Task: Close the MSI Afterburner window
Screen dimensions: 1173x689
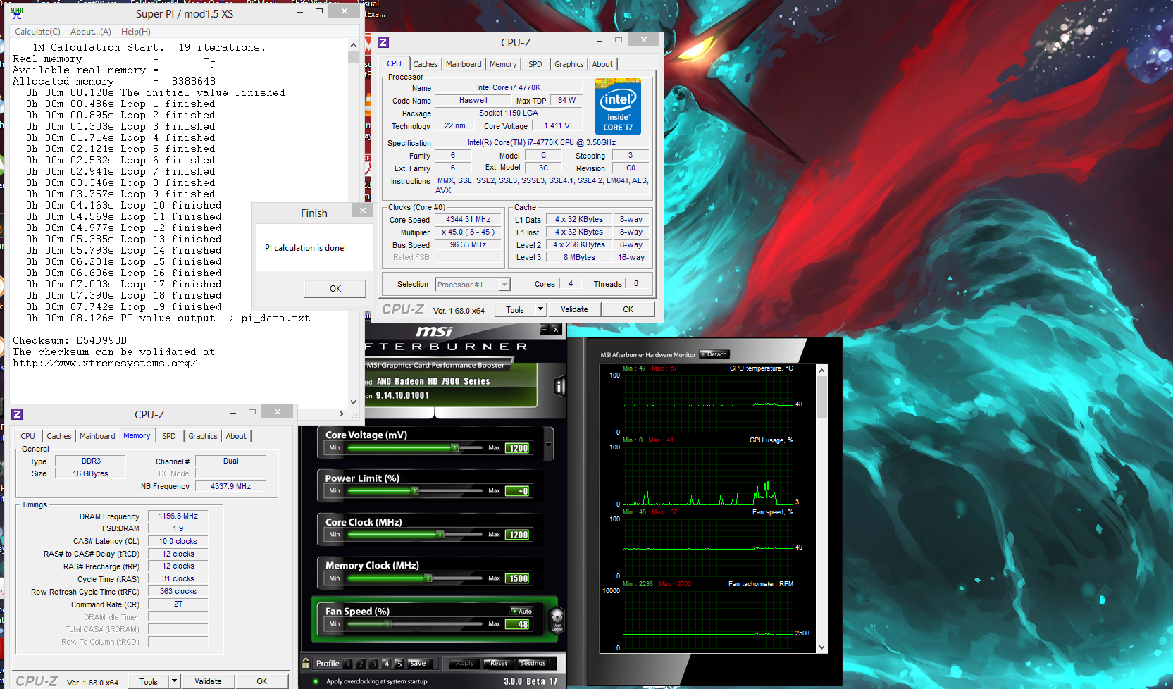Action: coord(555,329)
